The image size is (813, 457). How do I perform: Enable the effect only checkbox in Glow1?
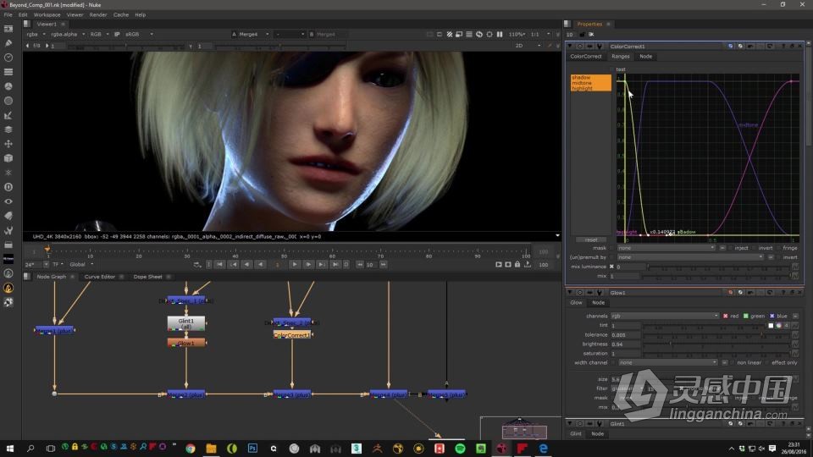click(x=767, y=363)
